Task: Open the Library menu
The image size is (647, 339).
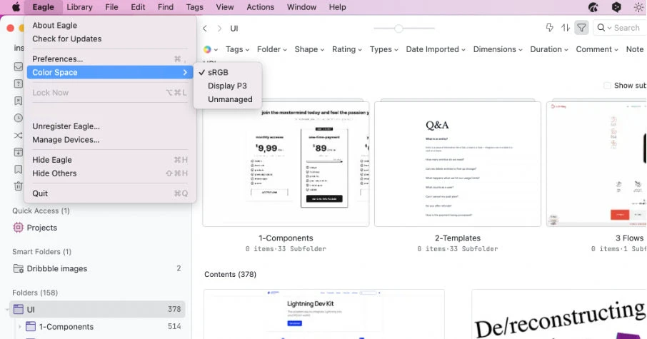Action: tap(79, 7)
